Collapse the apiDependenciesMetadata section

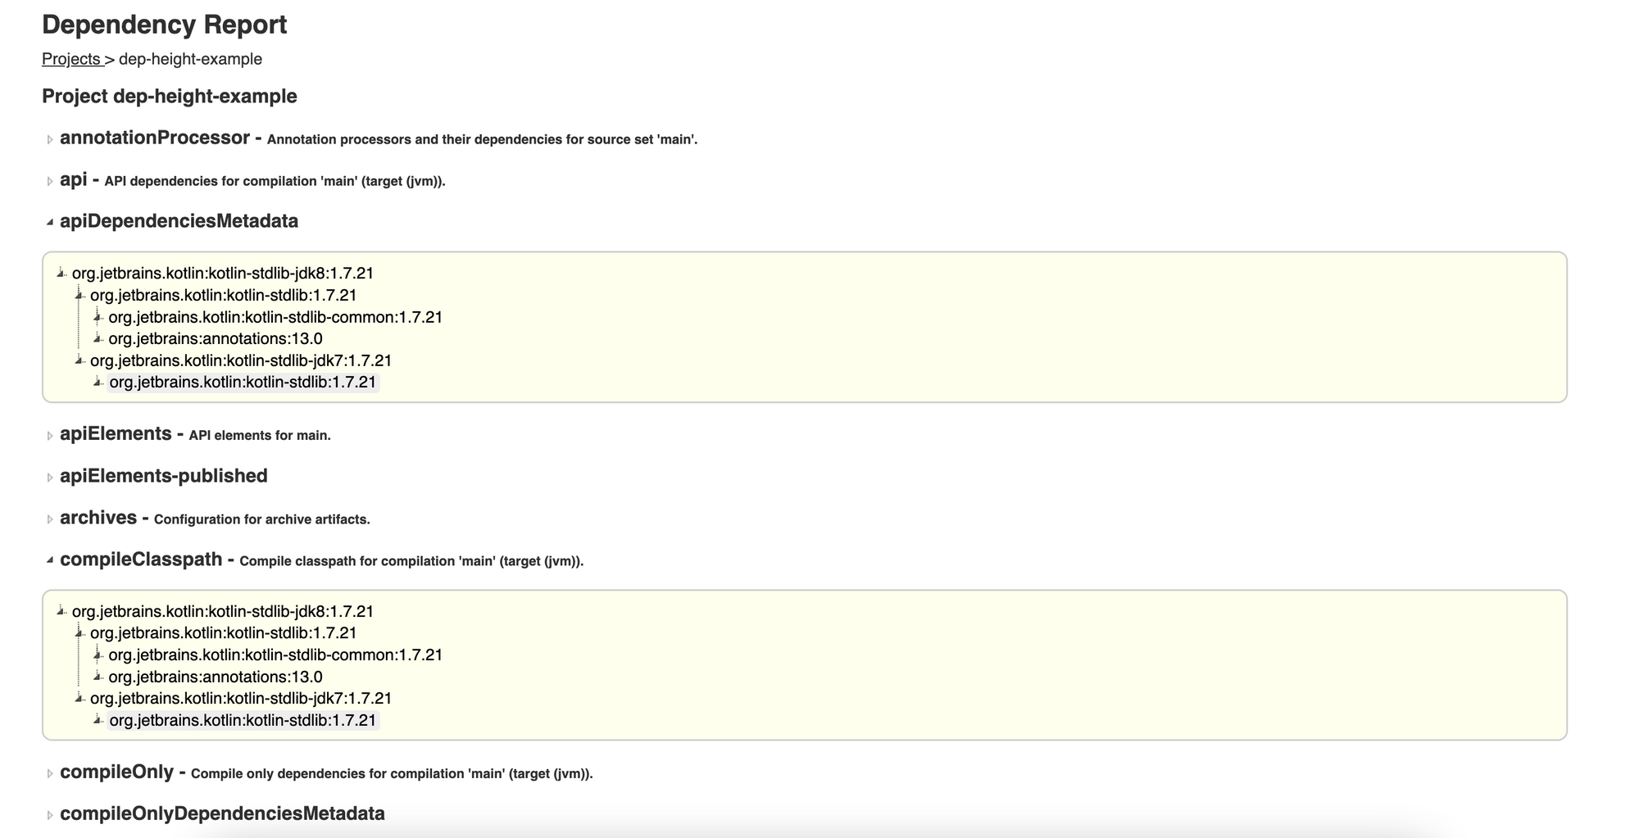(x=50, y=221)
